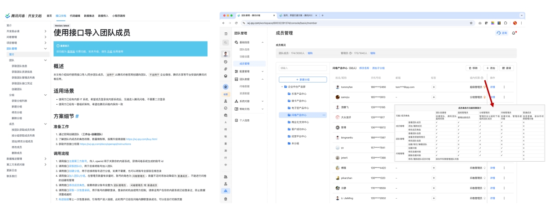Click the browser back arrow

pyautogui.click(x=224, y=23)
